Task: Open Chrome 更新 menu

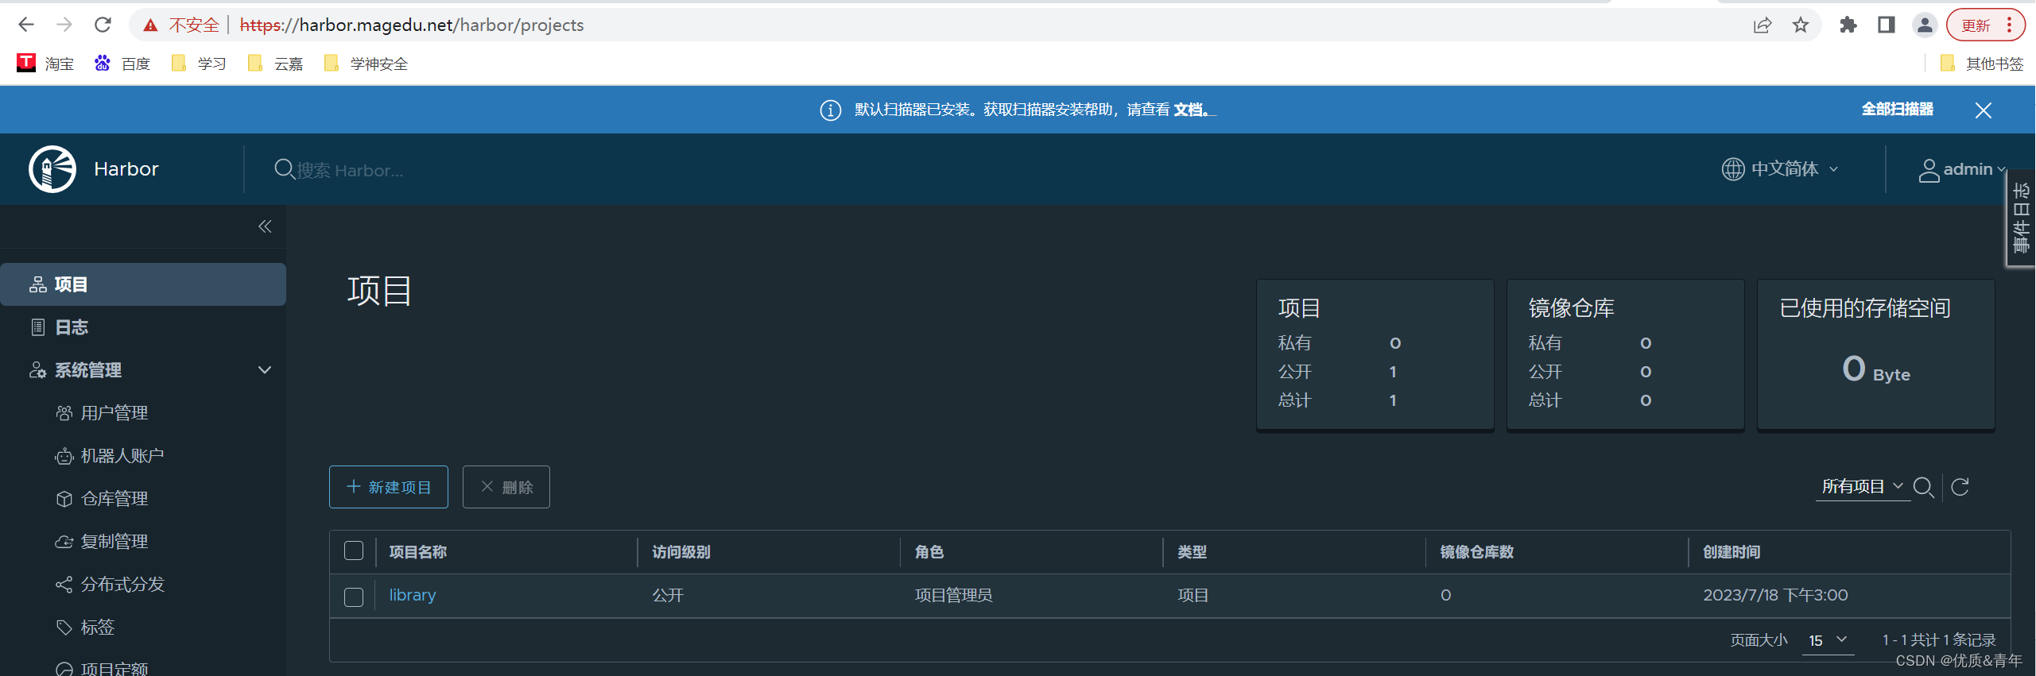Action: 1985,25
